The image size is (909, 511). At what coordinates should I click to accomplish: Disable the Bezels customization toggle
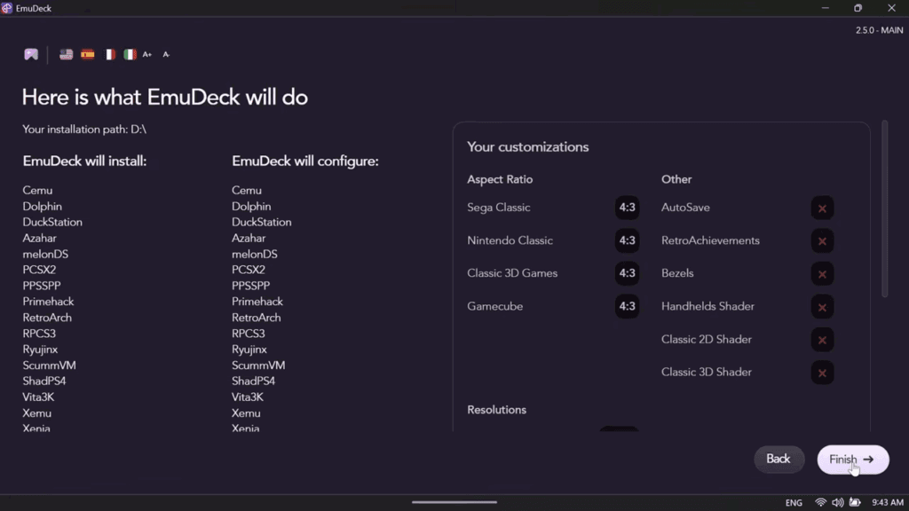[821, 273]
